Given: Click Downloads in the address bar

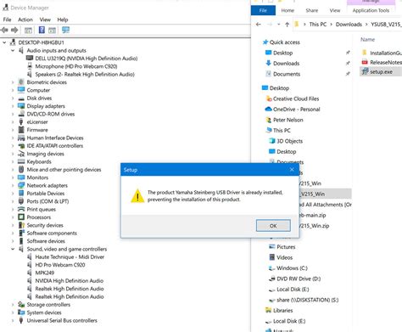Looking at the screenshot, I should (349, 25).
